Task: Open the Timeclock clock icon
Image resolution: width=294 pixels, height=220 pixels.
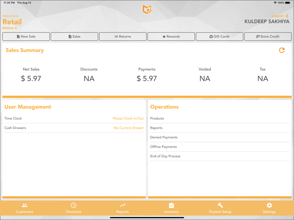Action: pyautogui.click(x=73, y=205)
